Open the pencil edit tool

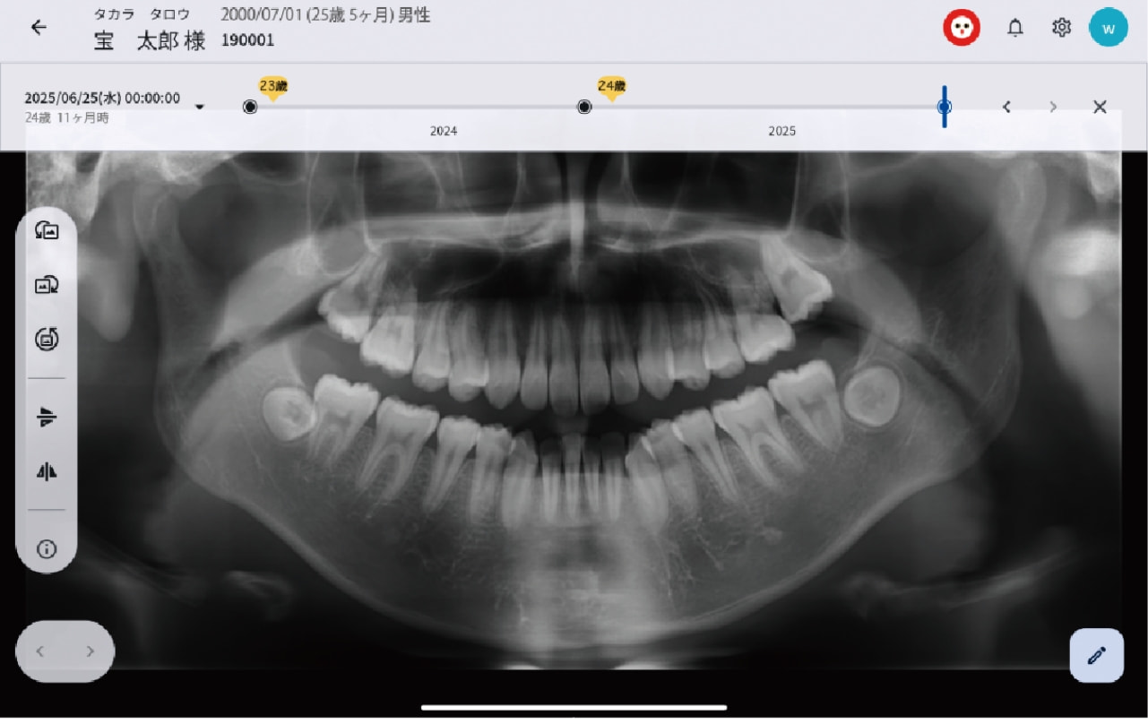point(1096,655)
